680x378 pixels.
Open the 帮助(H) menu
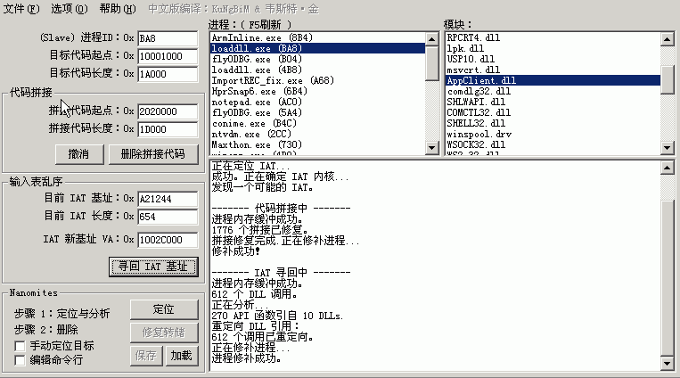[x=117, y=9]
